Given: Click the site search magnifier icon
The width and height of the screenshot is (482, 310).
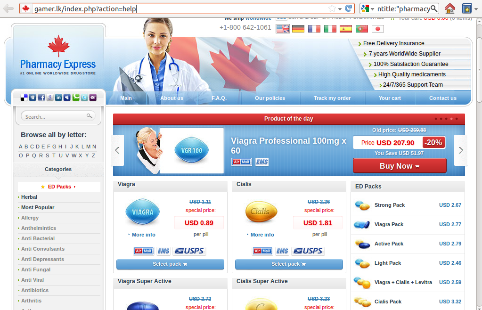Looking at the screenshot, I should coord(89,116).
